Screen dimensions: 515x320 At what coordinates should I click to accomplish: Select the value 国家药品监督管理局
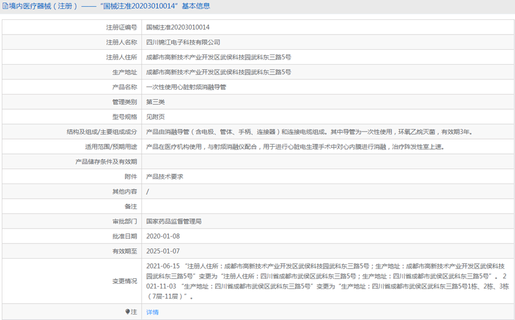point(174,221)
